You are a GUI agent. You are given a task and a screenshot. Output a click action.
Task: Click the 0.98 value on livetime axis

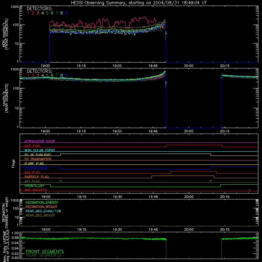click(x=15, y=237)
